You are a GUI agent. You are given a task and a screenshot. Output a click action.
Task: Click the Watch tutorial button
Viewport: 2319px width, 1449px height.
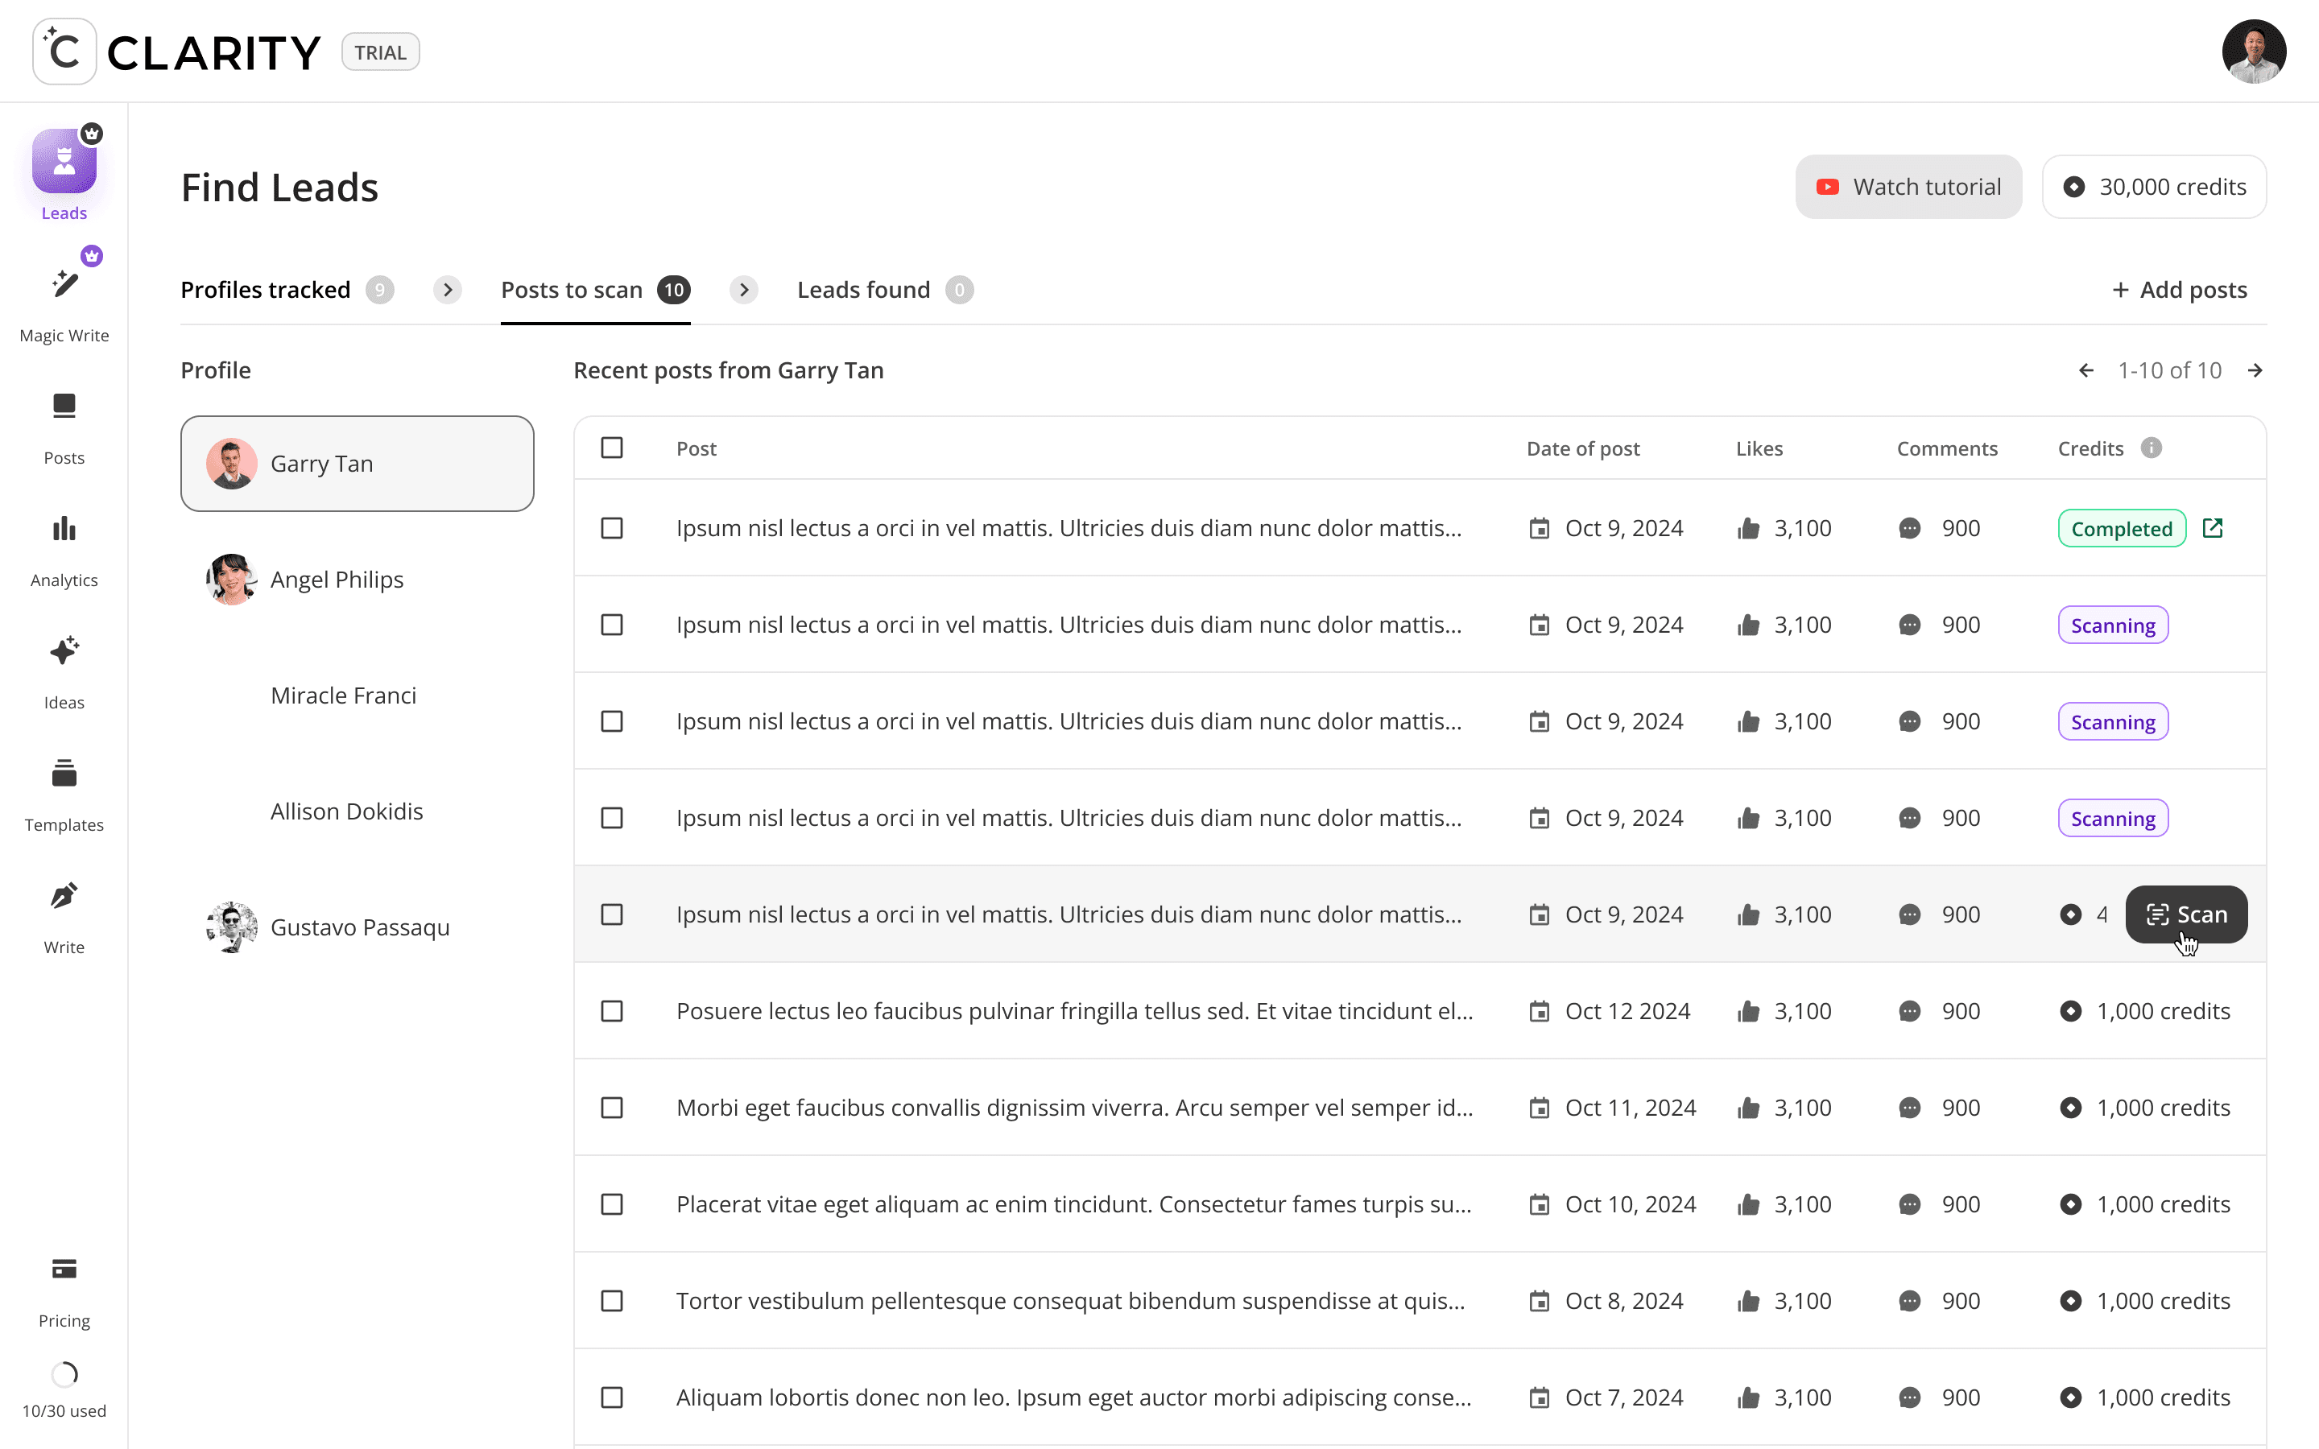[x=1908, y=187]
